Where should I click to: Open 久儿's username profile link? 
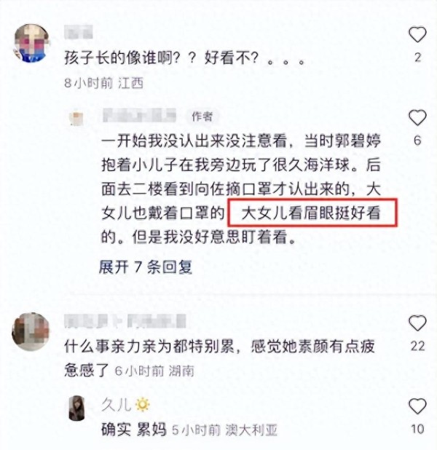[x=116, y=405]
